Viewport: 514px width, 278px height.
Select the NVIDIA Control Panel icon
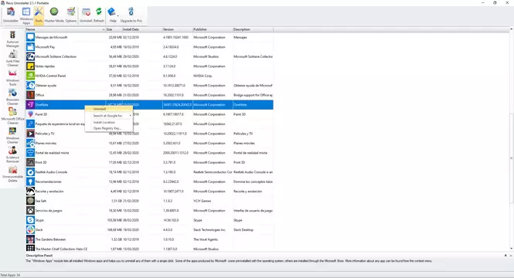pyautogui.click(x=30, y=76)
